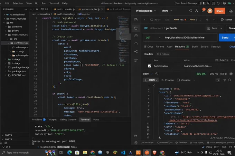Switch to the Output panel tab

[53, 119]
